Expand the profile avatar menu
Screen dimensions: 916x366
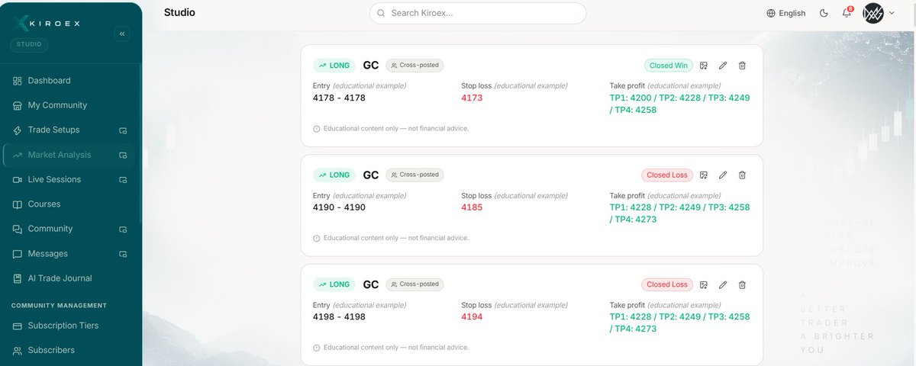pyautogui.click(x=879, y=13)
